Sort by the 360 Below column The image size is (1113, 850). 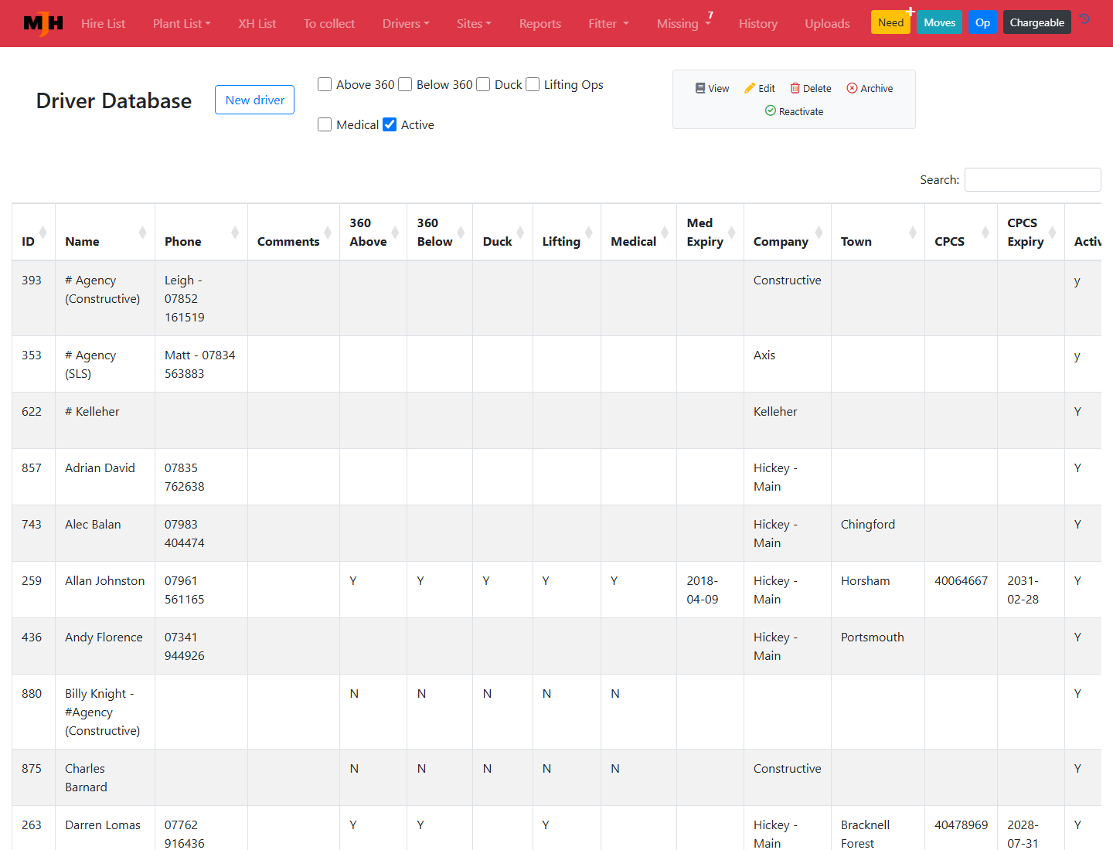[x=440, y=233]
